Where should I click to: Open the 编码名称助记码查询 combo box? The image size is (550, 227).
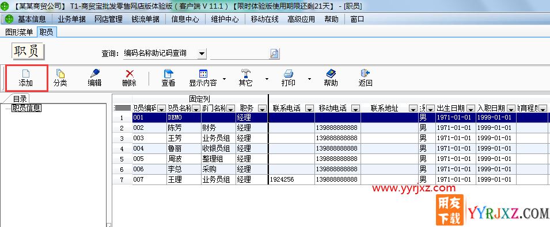click(202, 54)
